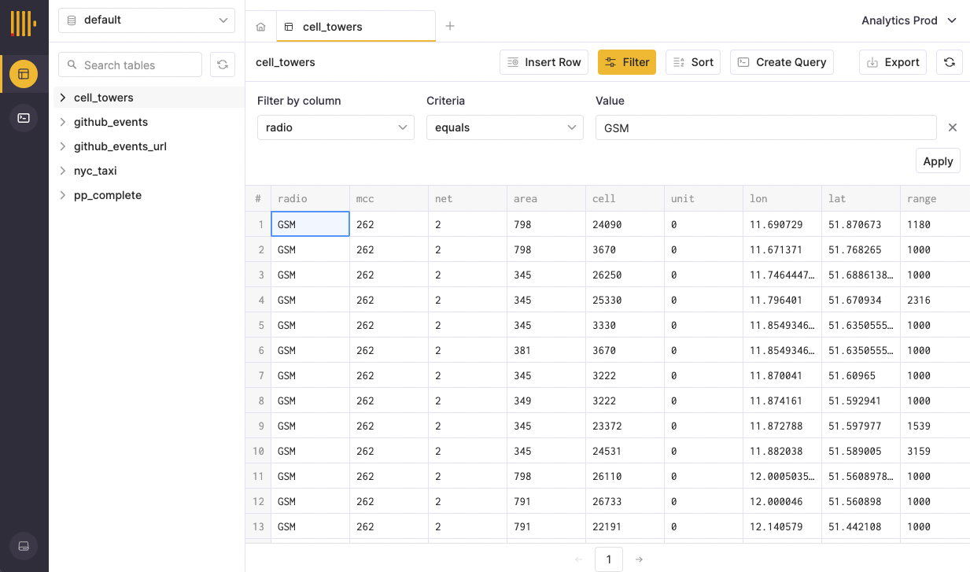
Task: Add a new tab with plus icon
Action: 450,26
